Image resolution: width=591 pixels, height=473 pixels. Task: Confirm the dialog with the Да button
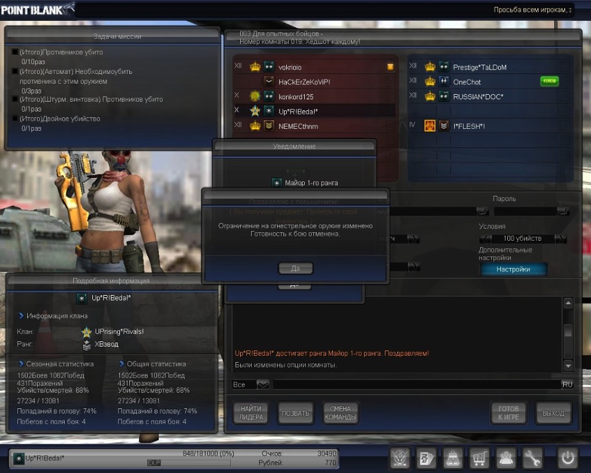(x=295, y=269)
